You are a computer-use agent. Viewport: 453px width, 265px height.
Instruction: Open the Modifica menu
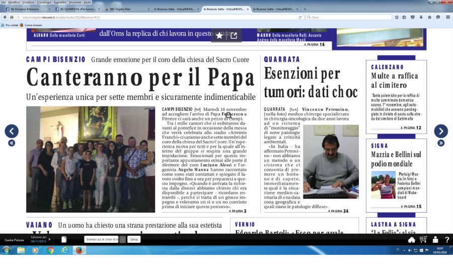[14, 3]
